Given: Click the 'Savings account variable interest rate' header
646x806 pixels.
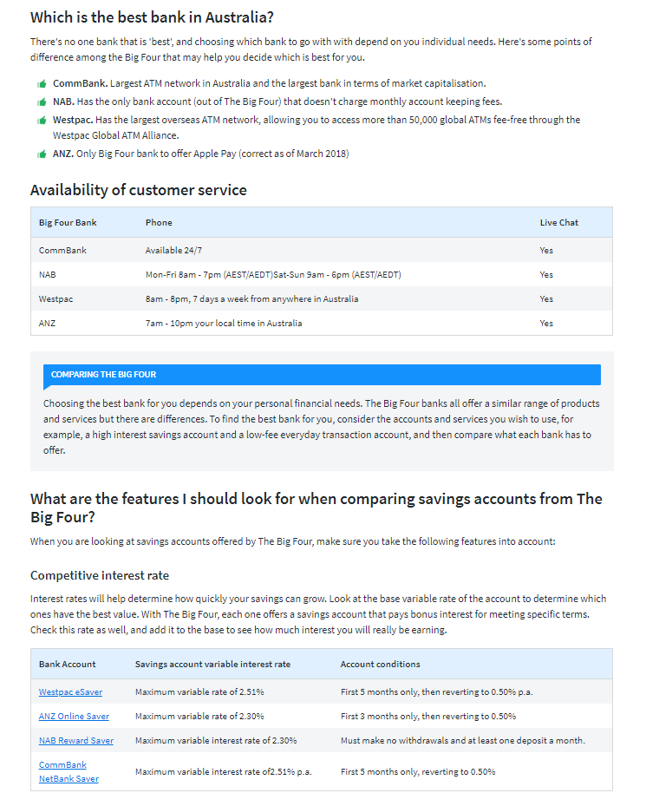Looking at the screenshot, I should (x=212, y=665).
